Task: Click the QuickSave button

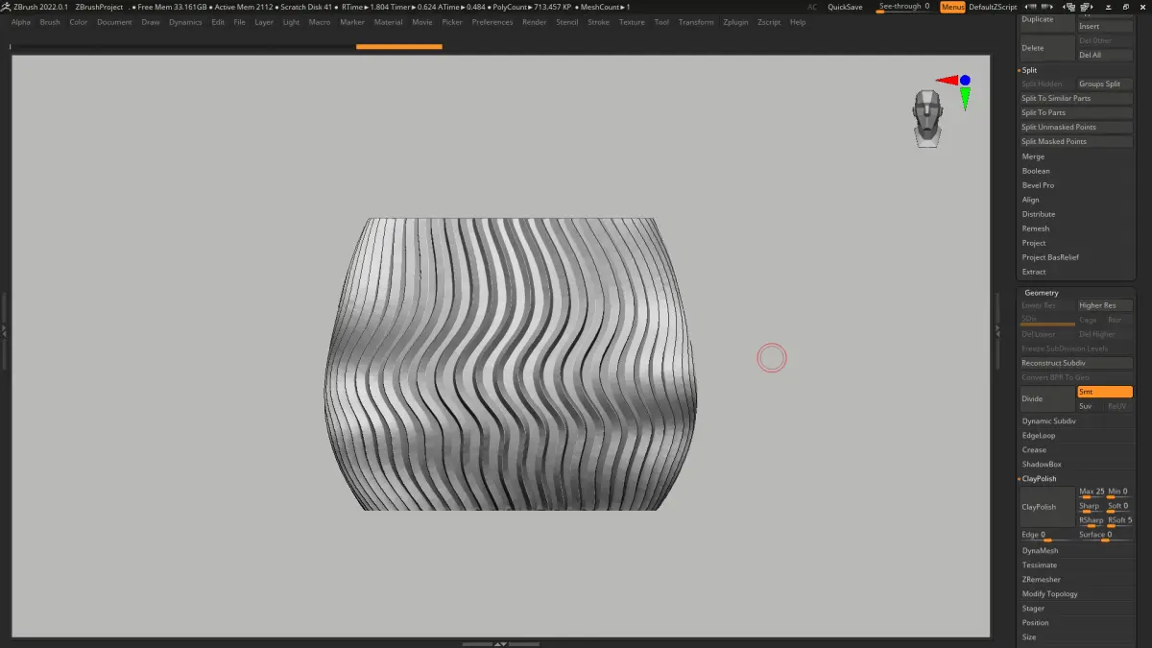Action: pyautogui.click(x=845, y=7)
